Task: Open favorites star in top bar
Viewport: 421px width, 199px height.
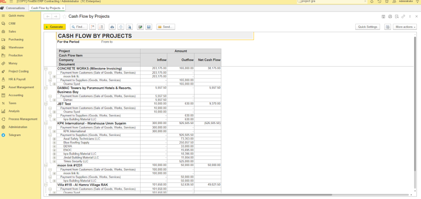Action: pyautogui.click(x=387, y=1)
